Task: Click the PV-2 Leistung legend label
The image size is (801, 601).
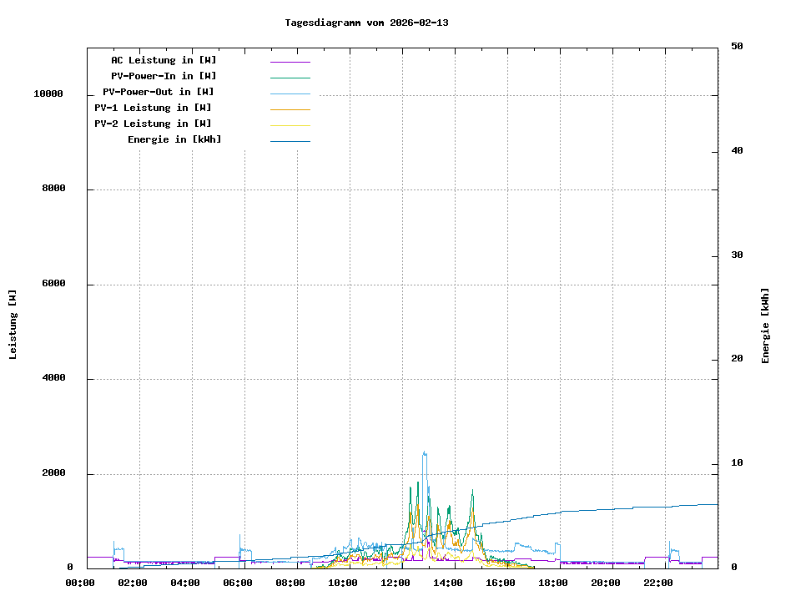Action: click(153, 124)
